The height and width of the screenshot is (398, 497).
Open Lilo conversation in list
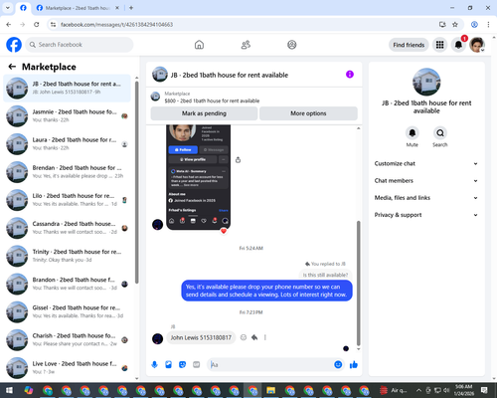pos(67,200)
